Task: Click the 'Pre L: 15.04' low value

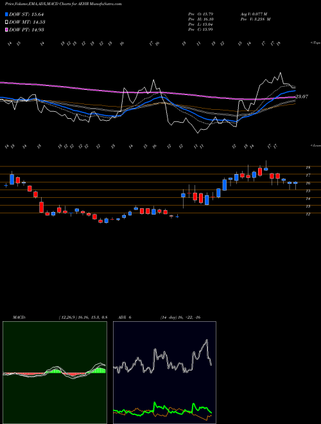Action: tap(200, 24)
